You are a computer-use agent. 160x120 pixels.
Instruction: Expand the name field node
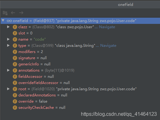click(x=8, y=39)
